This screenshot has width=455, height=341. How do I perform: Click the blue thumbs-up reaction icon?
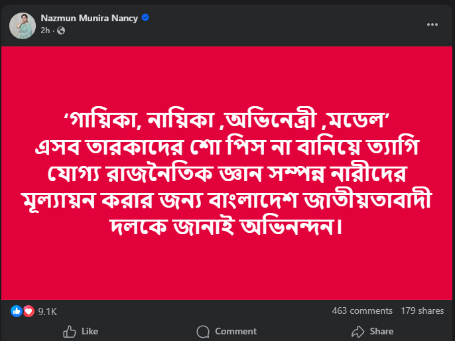[17, 310]
